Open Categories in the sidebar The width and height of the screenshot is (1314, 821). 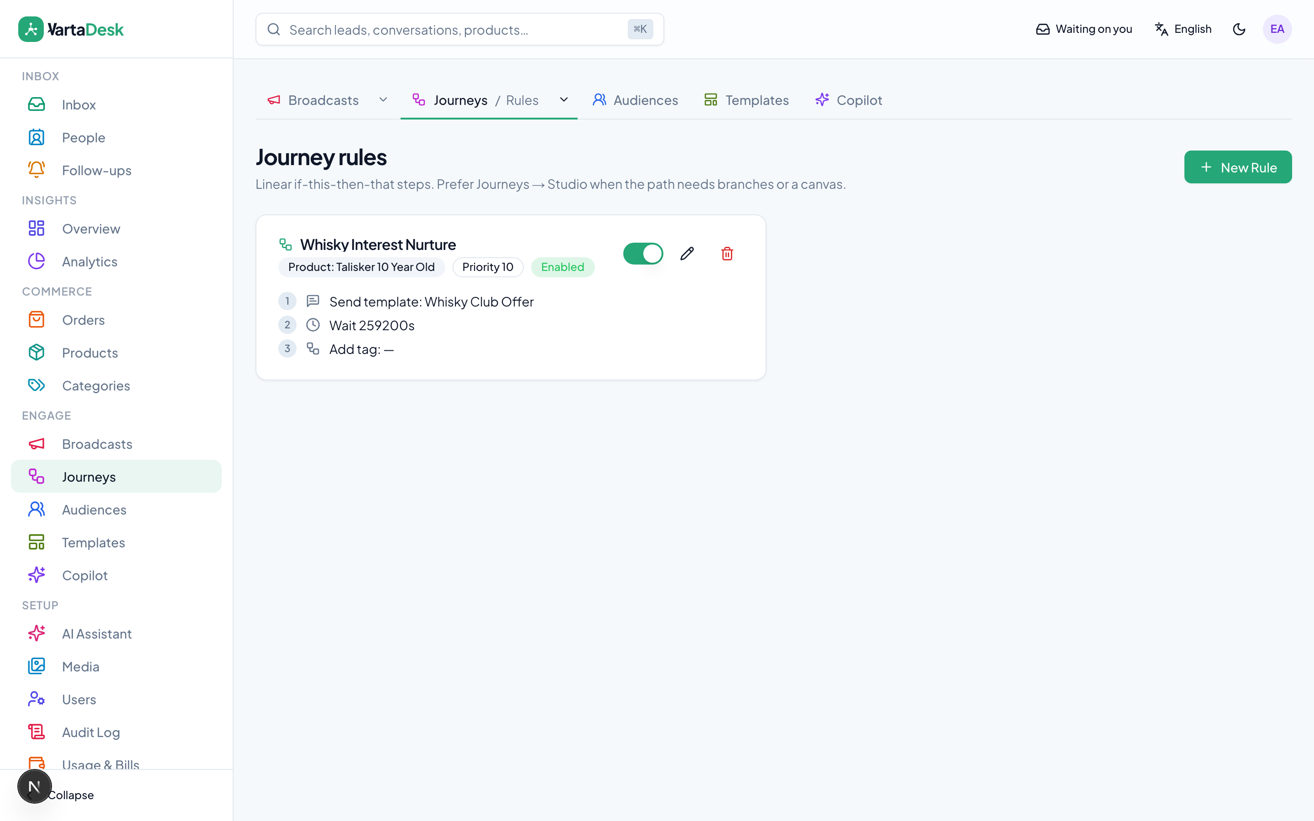click(x=116, y=385)
